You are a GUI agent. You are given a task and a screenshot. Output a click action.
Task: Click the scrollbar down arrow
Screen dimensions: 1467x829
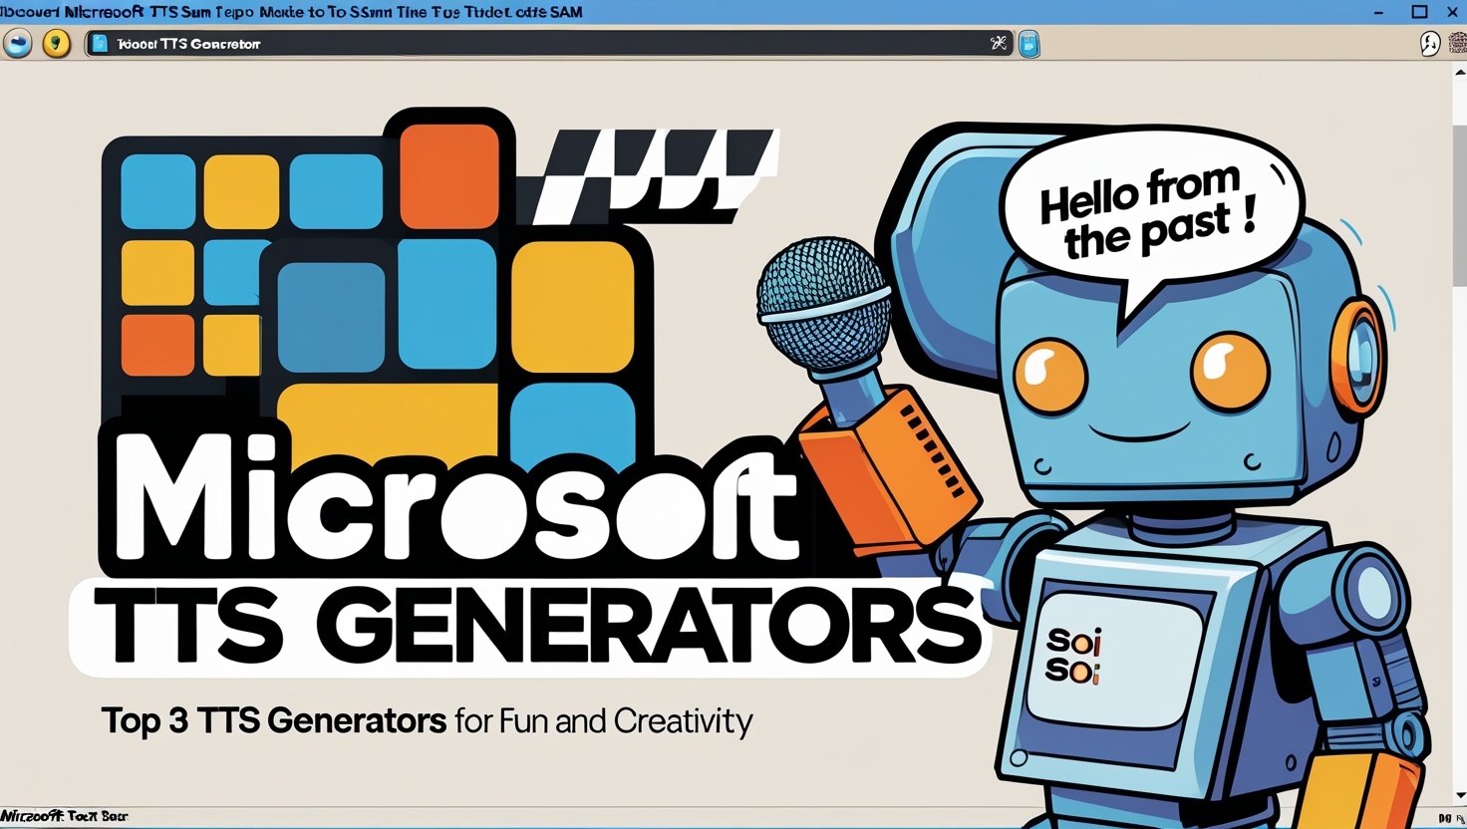coord(1460,795)
